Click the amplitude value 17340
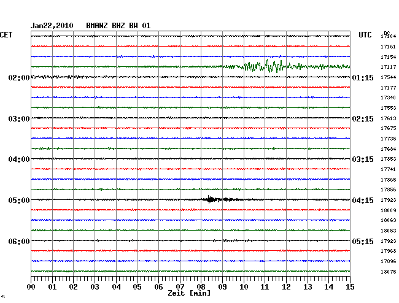Viewport: 399px width, 303px height. pos(389,98)
